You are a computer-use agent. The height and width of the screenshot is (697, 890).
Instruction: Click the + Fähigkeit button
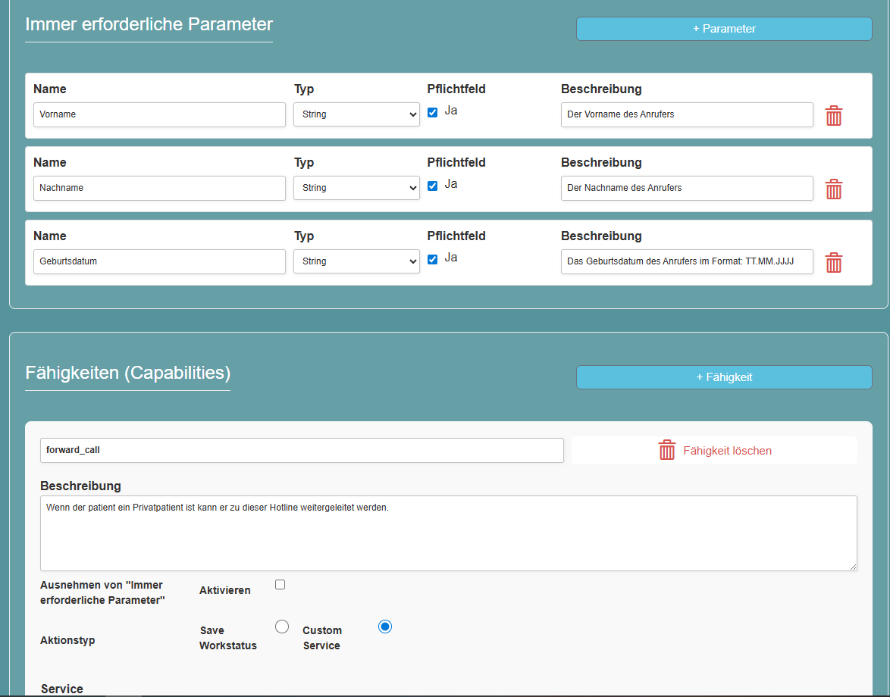723,377
